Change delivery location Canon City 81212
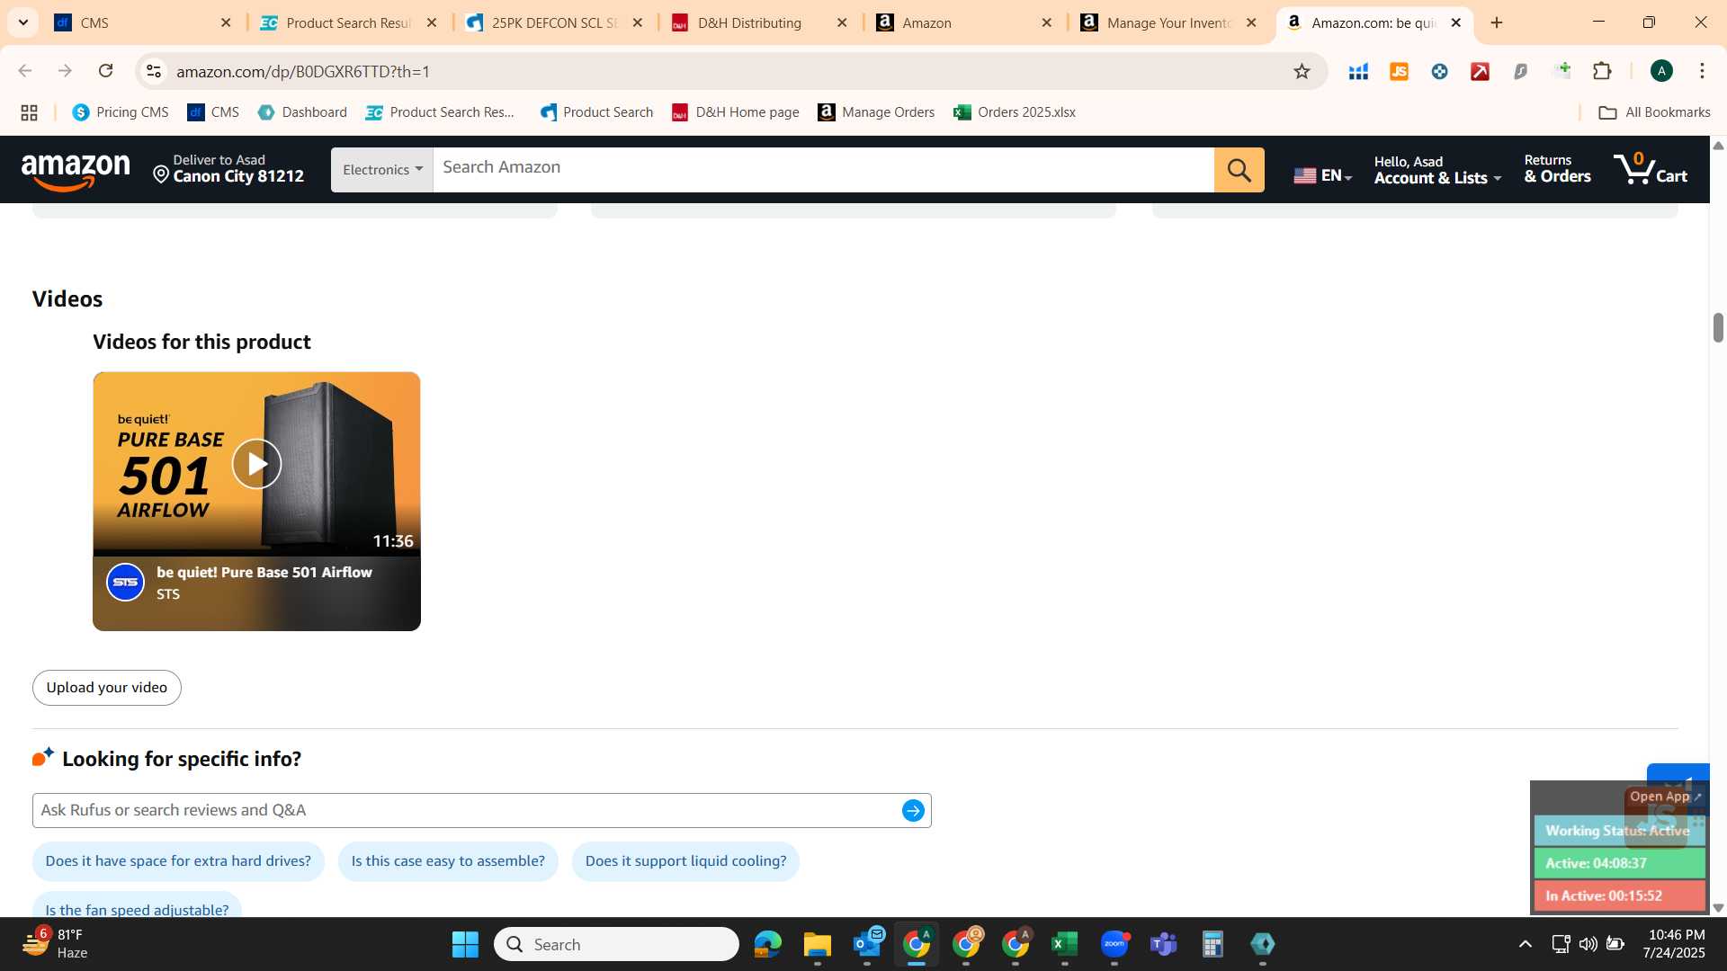The image size is (1727, 971). (228, 169)
